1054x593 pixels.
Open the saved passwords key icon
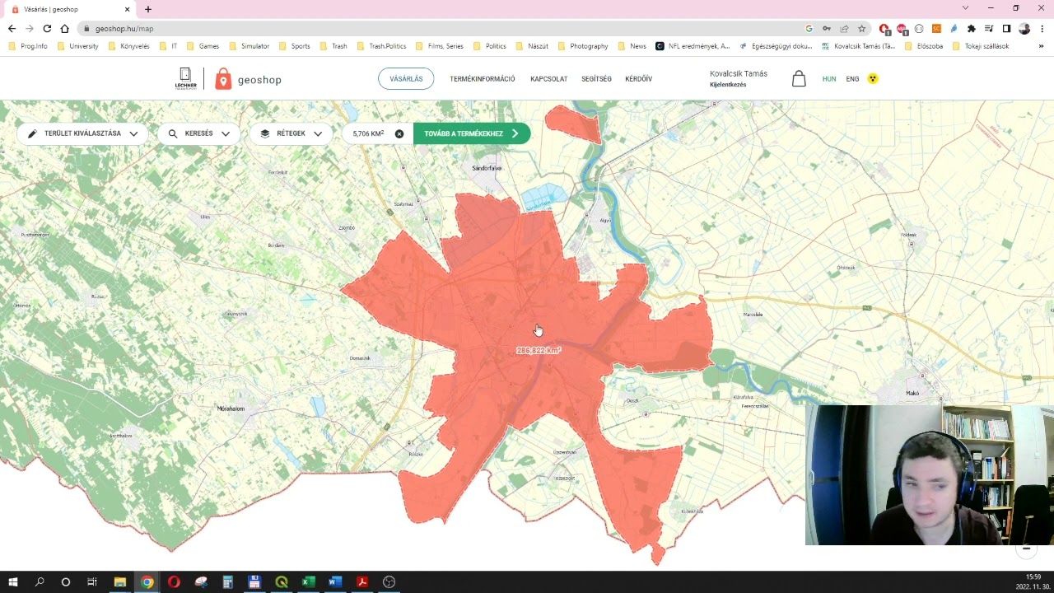pyautogui.click(x=827, y=29)
